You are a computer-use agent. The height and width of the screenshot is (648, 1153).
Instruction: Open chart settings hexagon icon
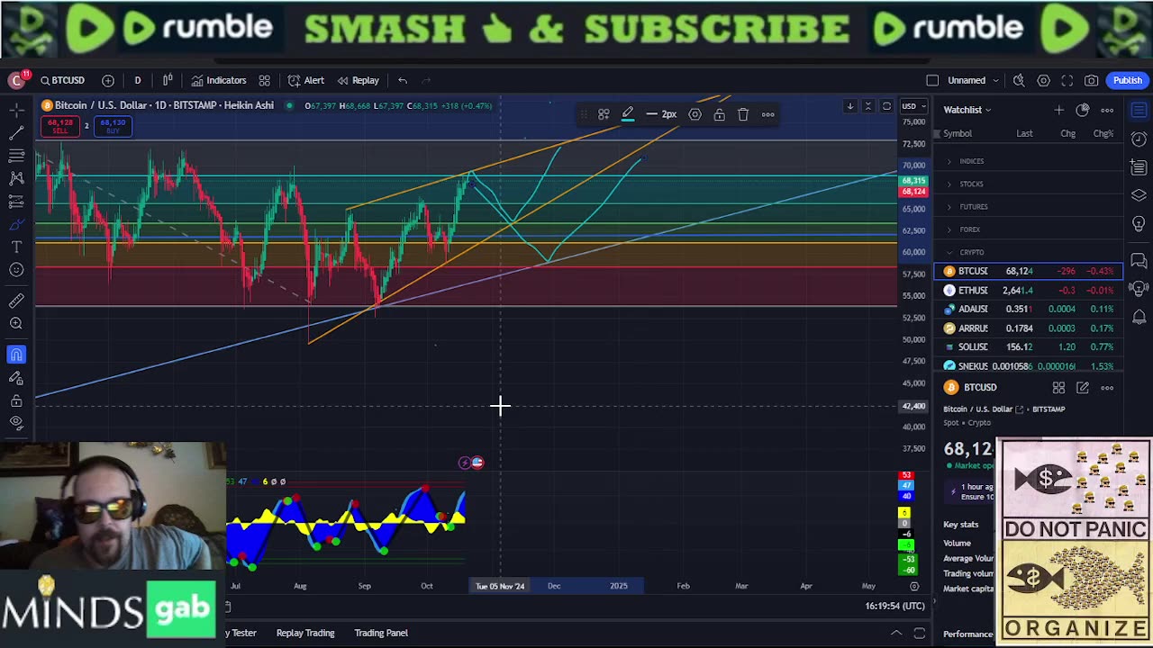coord(1043,80)
